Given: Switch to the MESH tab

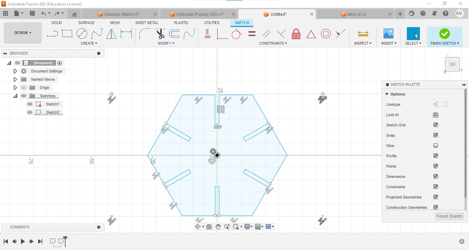Looking at the screenshot, I should (115, 23).
